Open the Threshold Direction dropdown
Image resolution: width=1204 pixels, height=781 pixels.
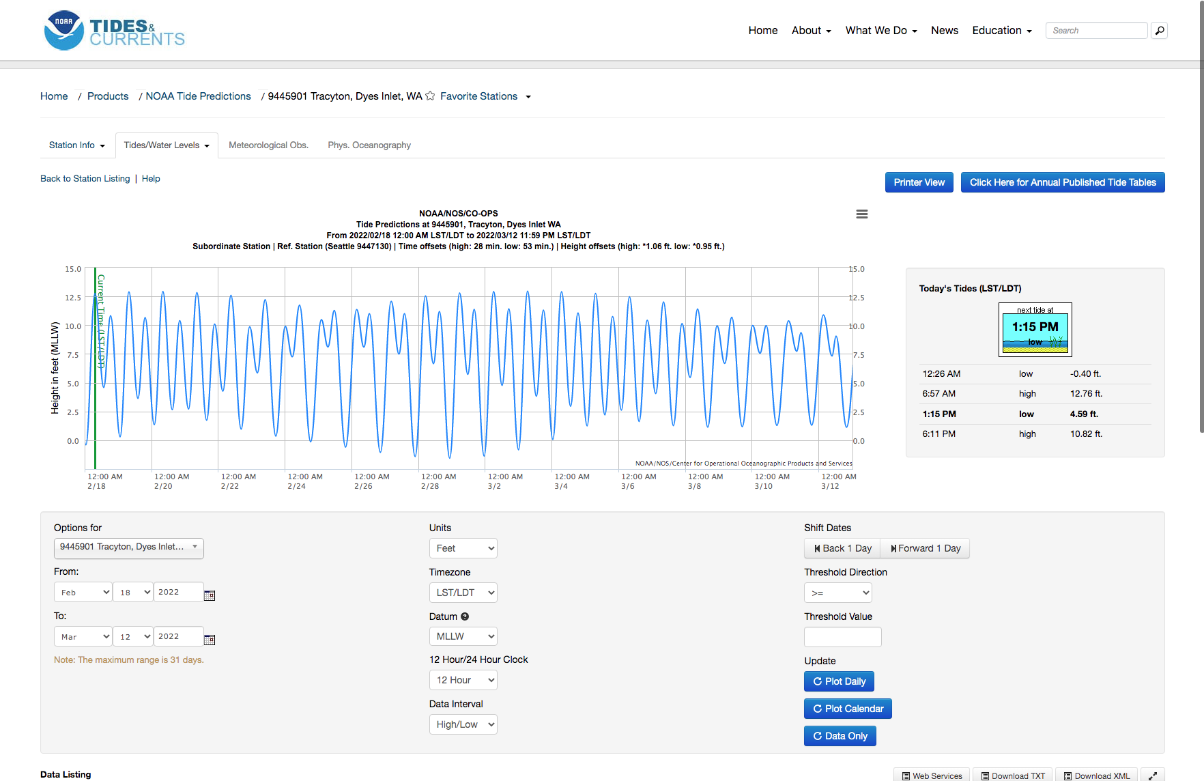click(838, 593)
